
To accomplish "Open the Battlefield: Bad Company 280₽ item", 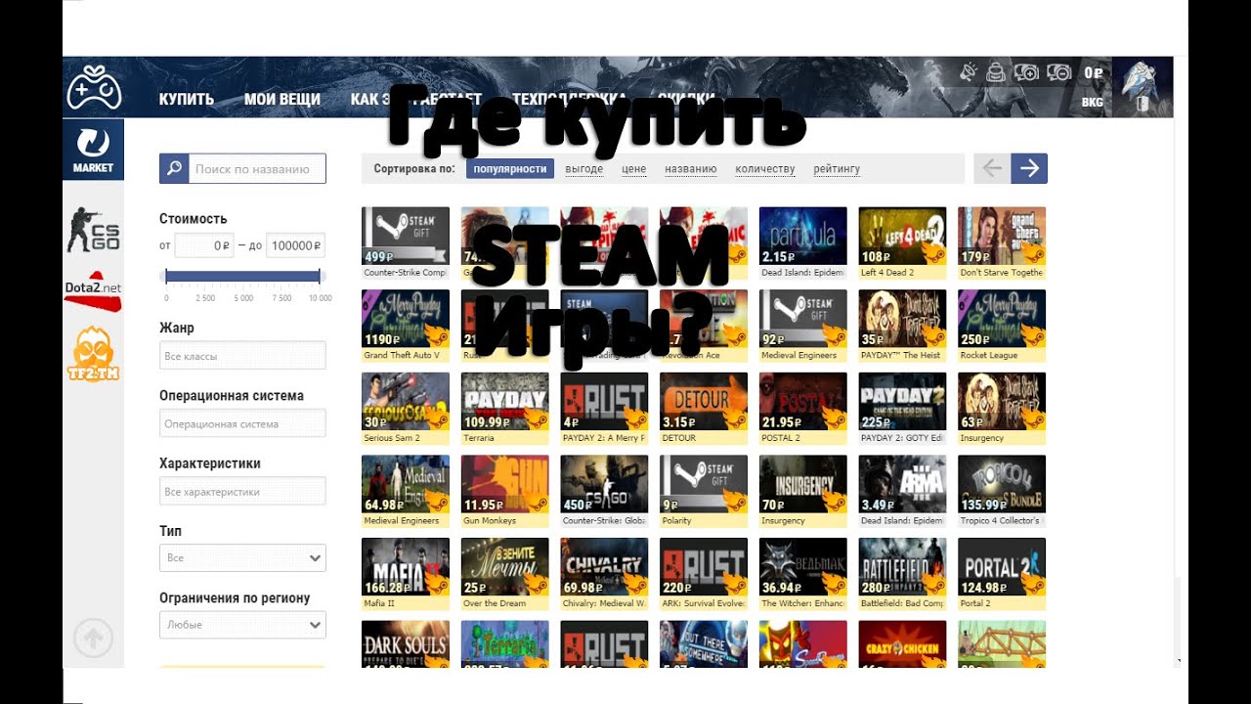I will click(x=902, y=575).
